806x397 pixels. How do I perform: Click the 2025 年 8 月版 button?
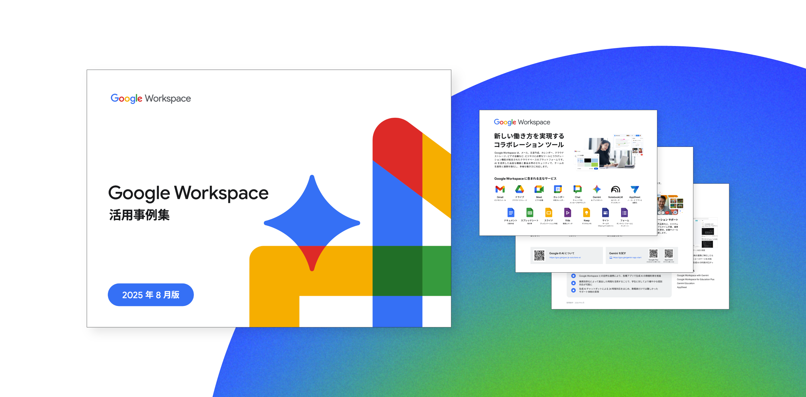151,295
